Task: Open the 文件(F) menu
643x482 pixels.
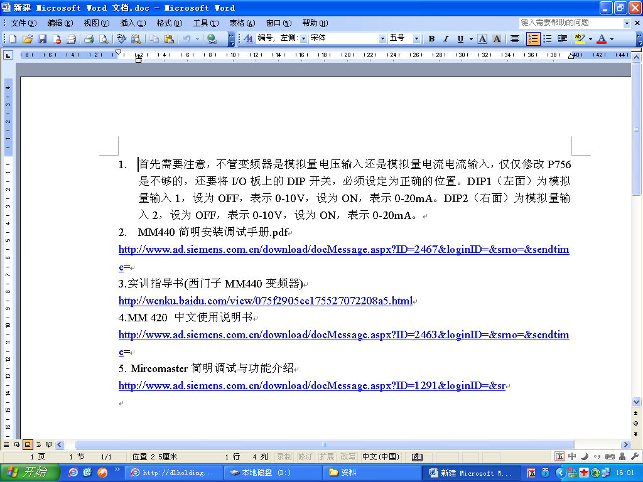Action: 23,23
